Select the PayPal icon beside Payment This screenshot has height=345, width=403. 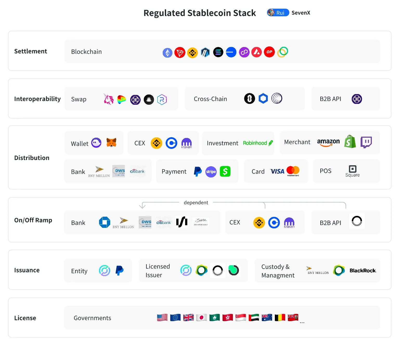tap(198, 171)
